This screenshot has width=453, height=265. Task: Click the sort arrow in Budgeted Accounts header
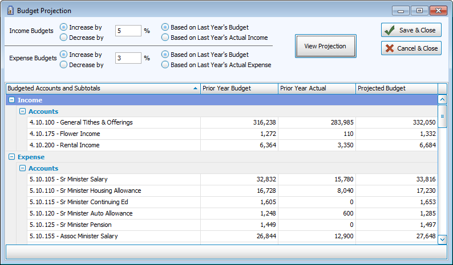196,88
